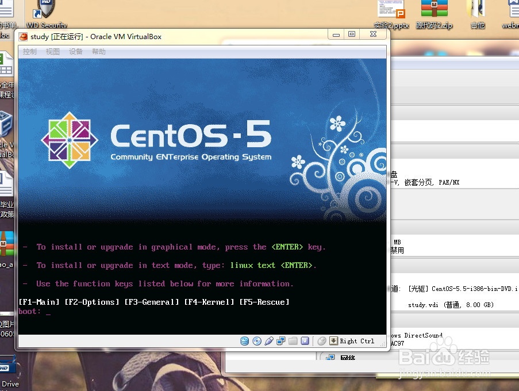
Task: Close the study VM window
Action: pos(373,34)
